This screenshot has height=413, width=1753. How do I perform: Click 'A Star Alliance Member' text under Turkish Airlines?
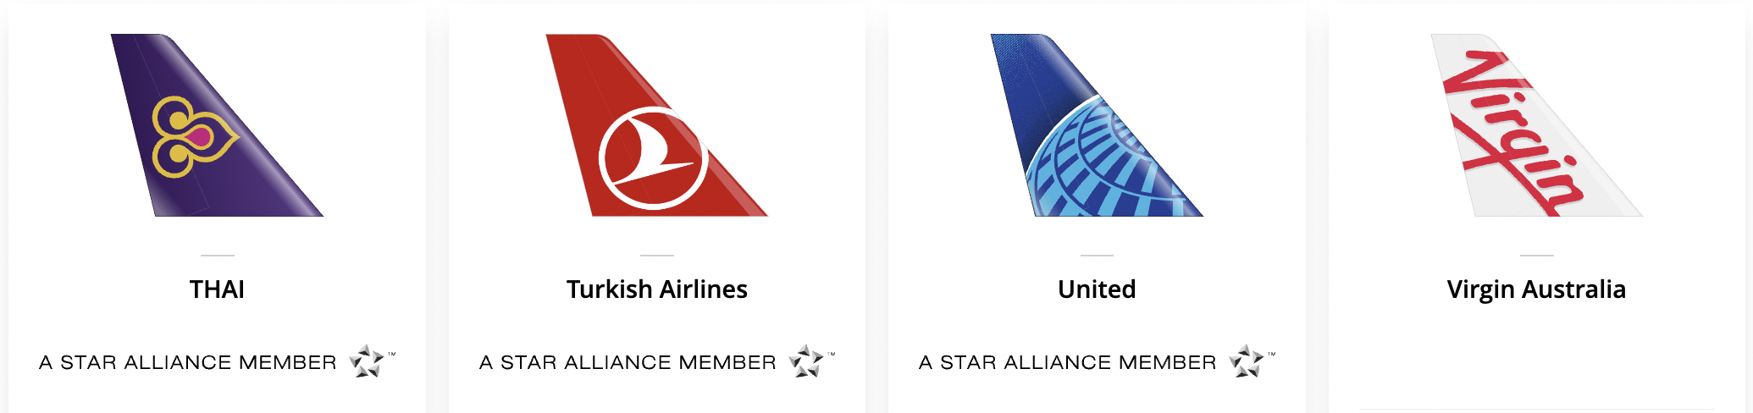click(628, 362)
